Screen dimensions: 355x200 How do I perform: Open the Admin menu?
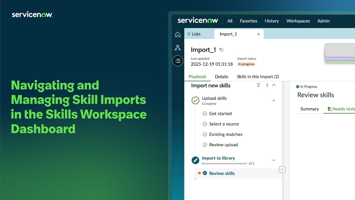click(323, 21)
